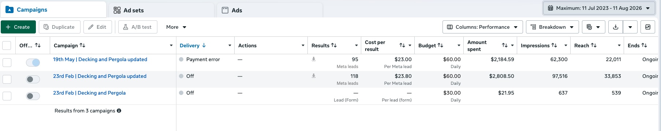
Task: Sort by Campaign name arrows
Action: (x=82, y=45)
